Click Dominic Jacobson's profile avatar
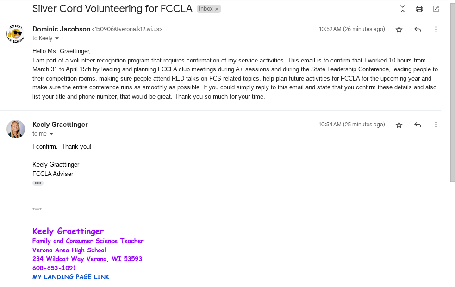 (16, 34)
